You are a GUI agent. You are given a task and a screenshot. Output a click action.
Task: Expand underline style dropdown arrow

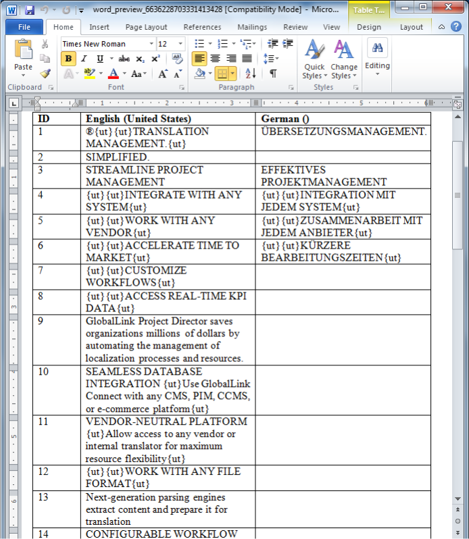[111, 59]
